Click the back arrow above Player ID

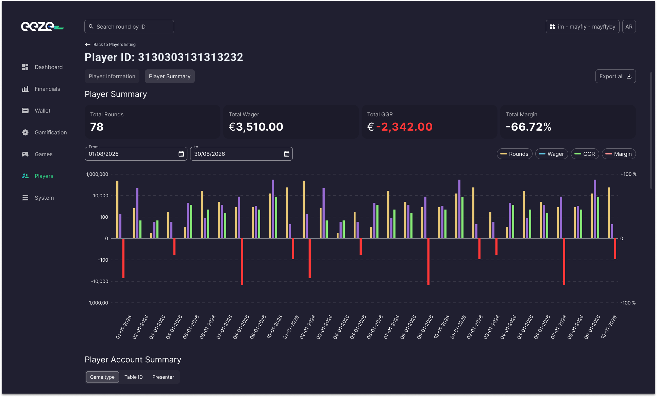coord(87,44)
